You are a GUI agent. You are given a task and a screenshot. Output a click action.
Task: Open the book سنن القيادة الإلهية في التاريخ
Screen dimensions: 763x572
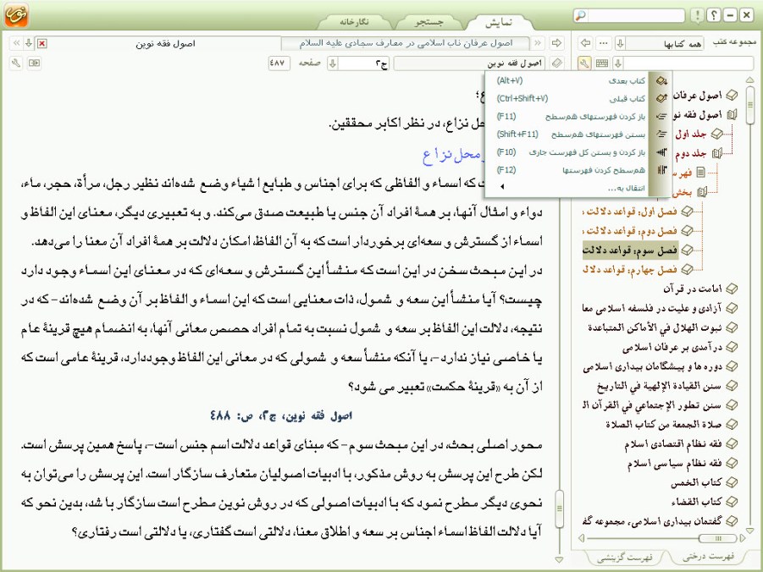(660, 386)
